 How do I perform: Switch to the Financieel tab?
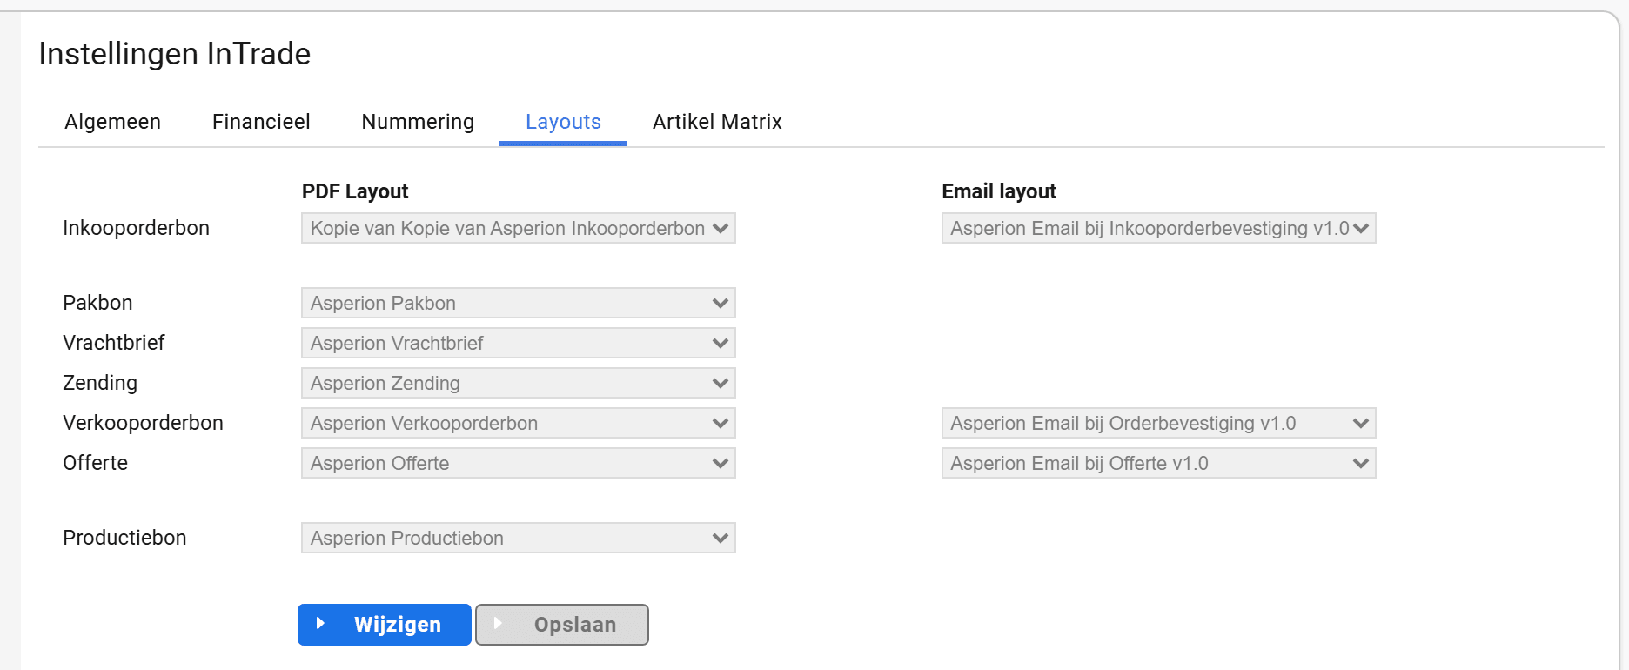[x=261, y=122]
